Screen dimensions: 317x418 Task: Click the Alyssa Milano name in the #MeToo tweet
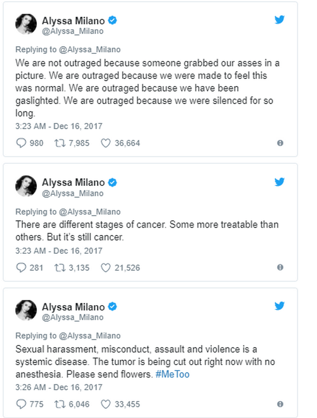tap(73, 307)
